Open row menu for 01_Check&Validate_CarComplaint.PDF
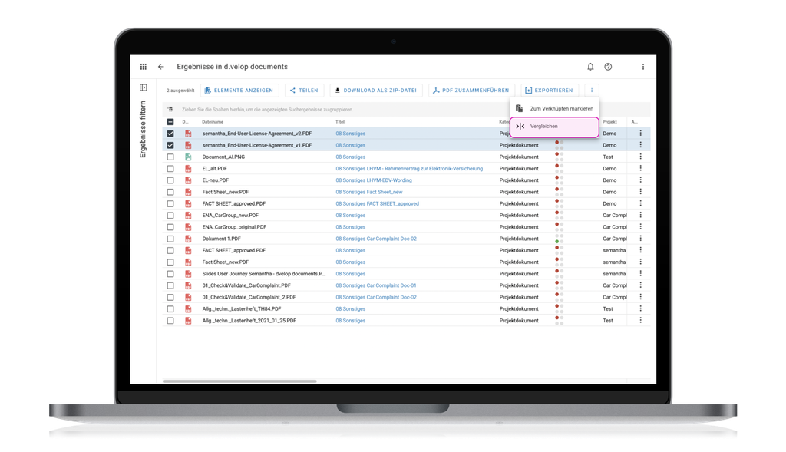This screenshot has width=786, height=452. click(x=640, y=285)
